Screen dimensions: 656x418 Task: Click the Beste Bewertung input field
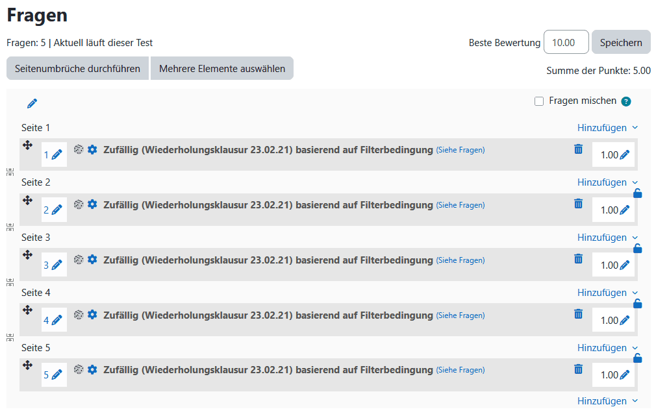566,42
